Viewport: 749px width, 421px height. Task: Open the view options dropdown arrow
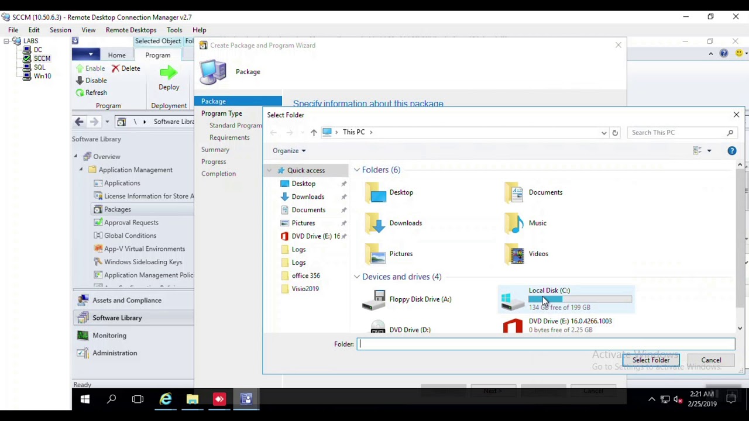click(709, 151)
